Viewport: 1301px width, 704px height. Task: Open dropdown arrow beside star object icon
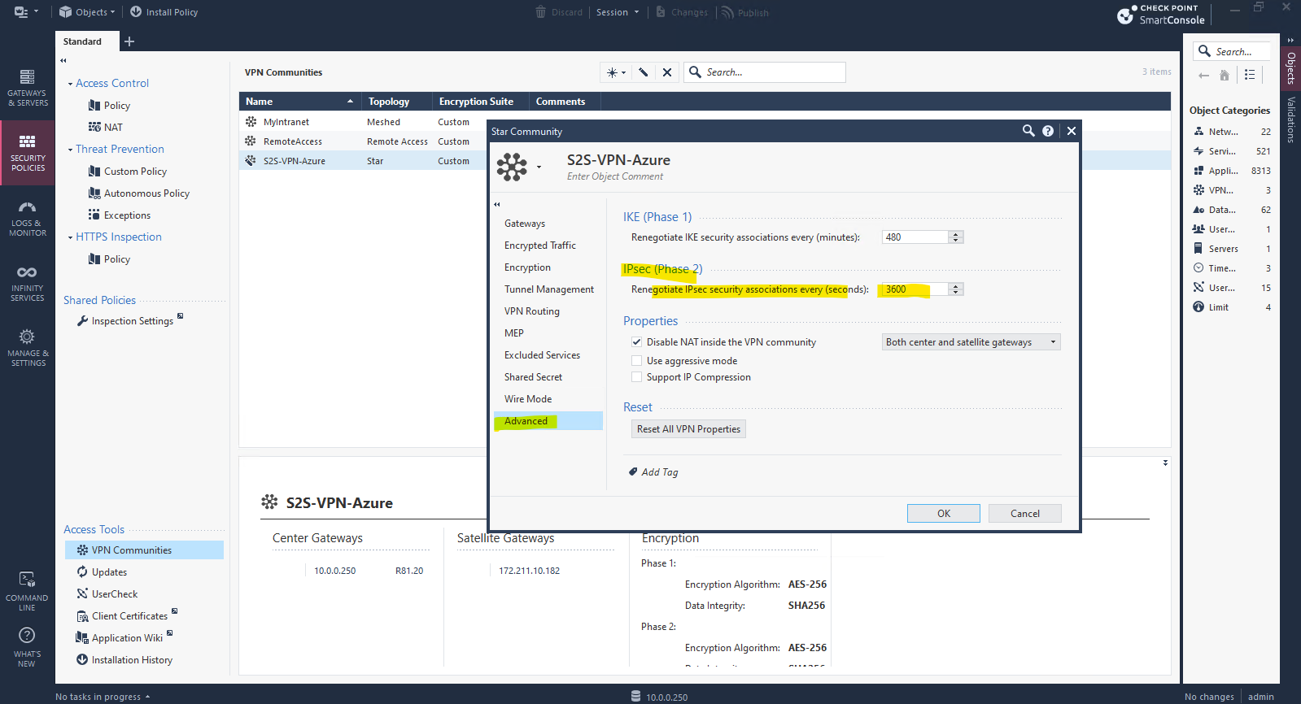(x=539, y=167)
